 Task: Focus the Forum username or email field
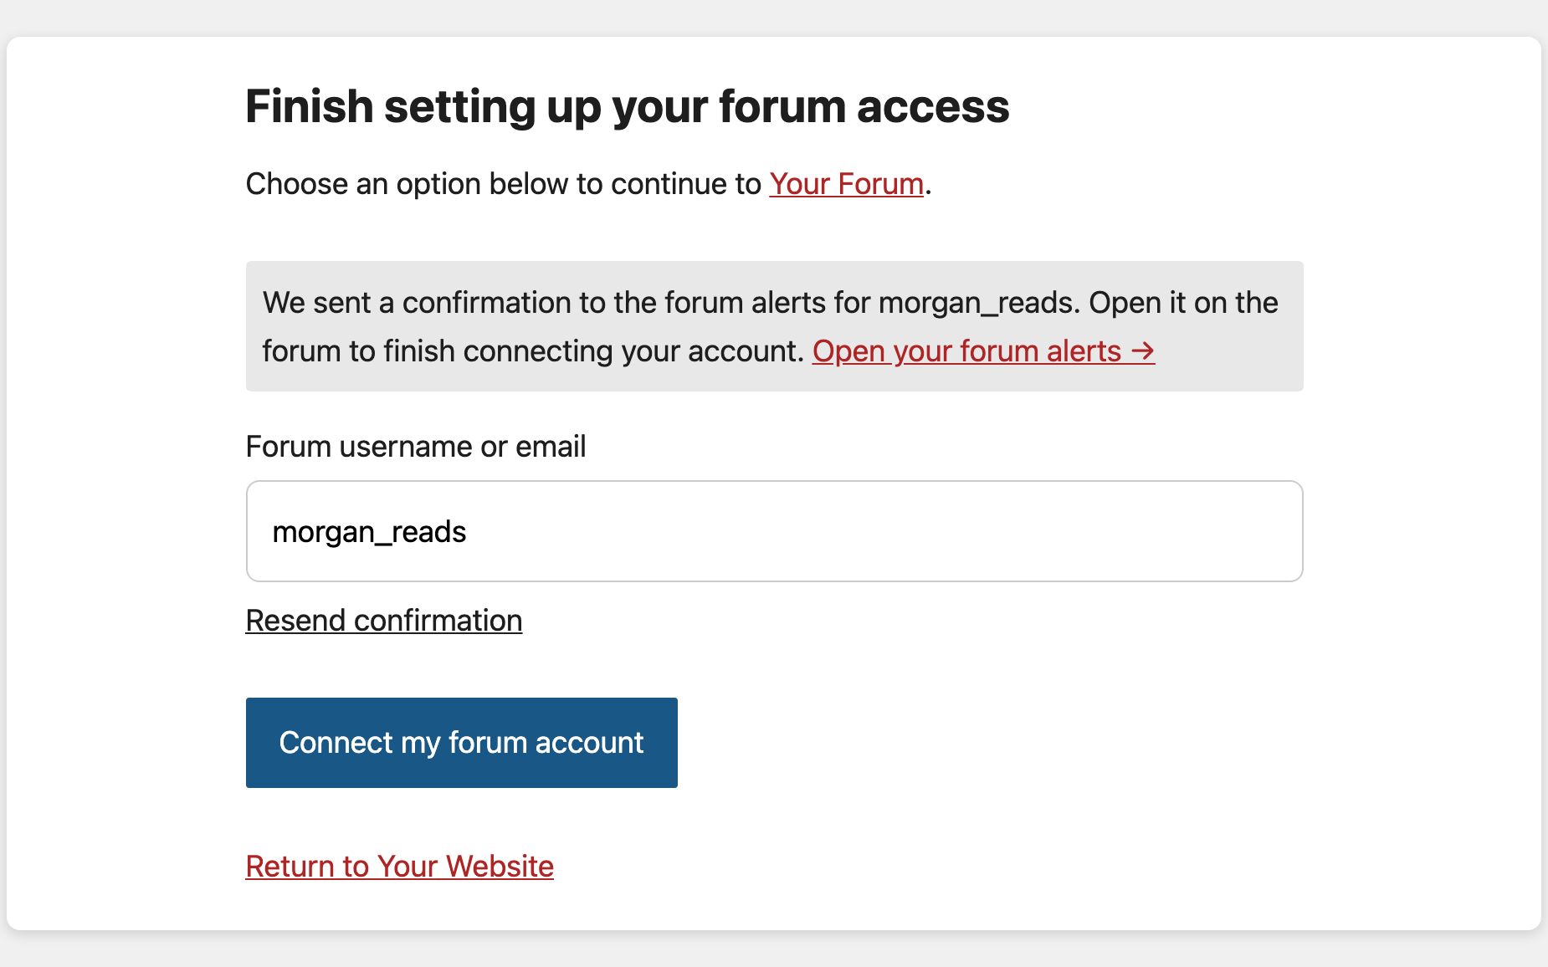pyautogui.click(x=774, y=531)
